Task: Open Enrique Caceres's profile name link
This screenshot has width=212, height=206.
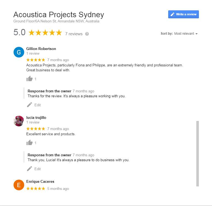Action: 40,182
